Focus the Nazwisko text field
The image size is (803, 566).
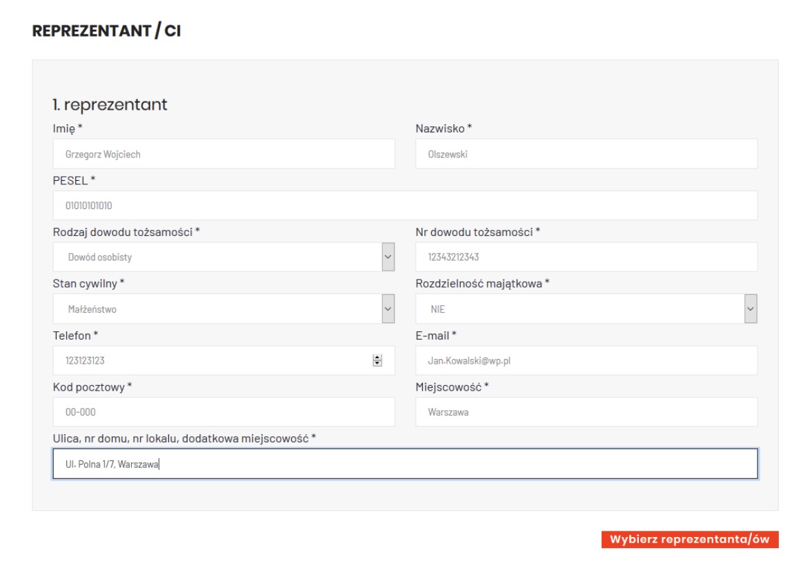click(586, 154)
